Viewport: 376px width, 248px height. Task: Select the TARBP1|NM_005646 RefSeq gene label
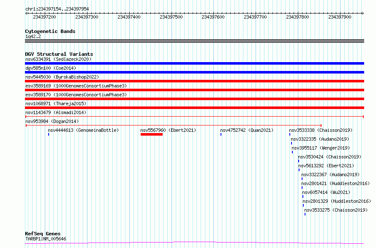[46, 239]
